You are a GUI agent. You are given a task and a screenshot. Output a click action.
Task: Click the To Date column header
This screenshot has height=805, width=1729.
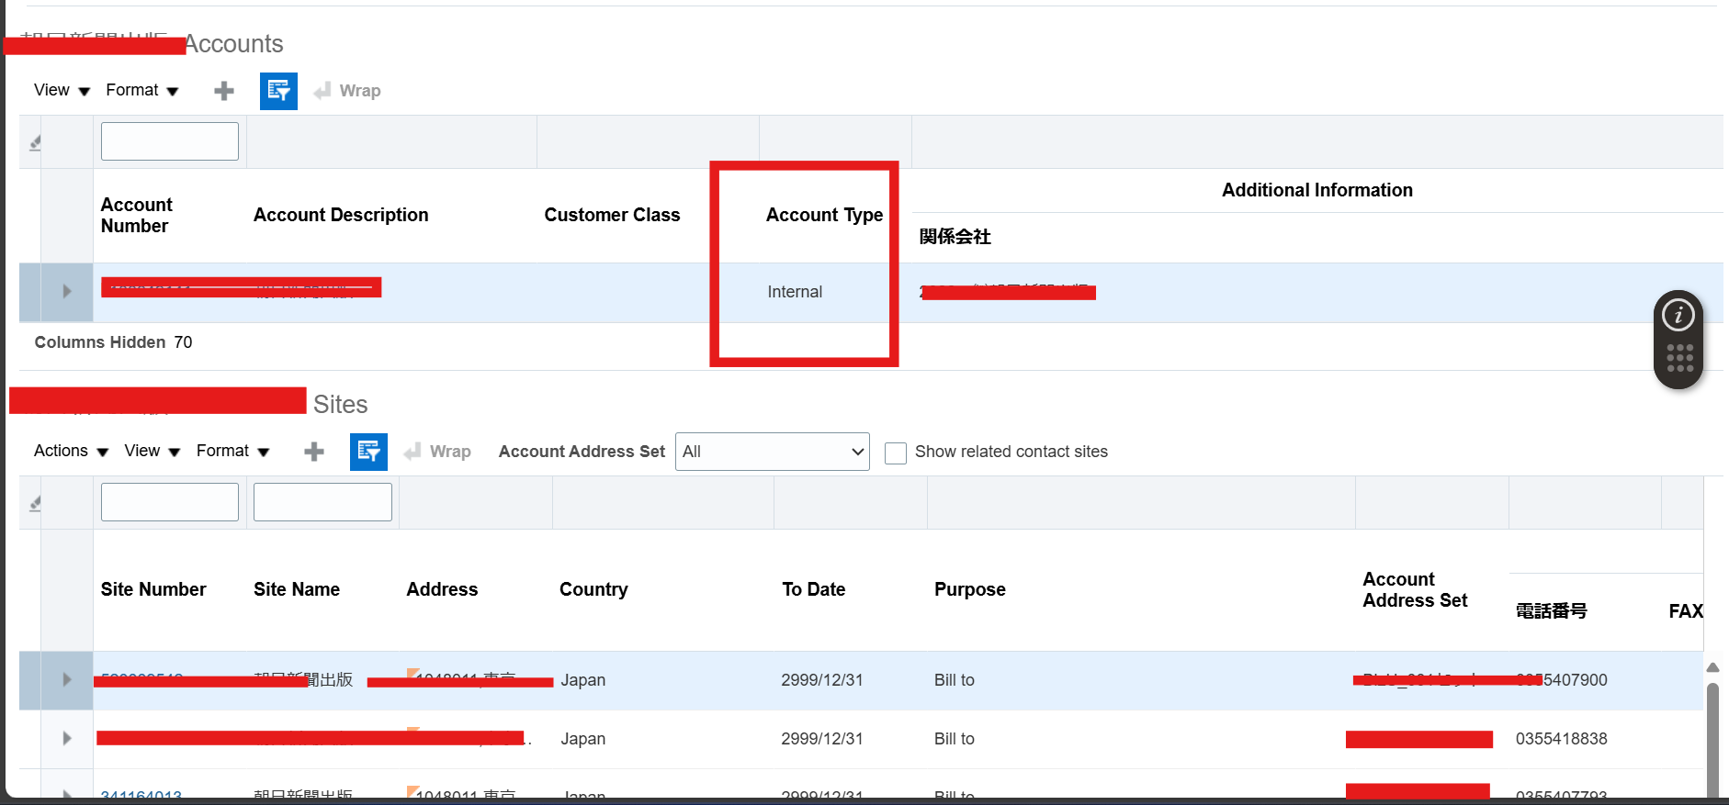(813, 589)
